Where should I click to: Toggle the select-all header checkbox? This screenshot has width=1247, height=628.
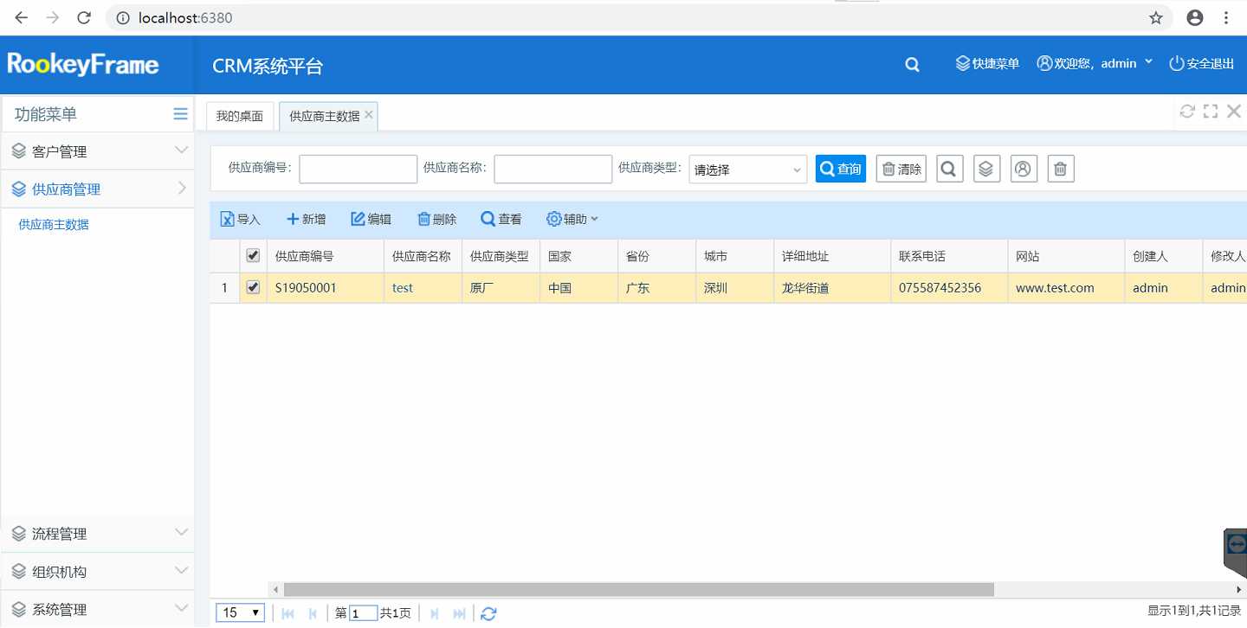[x=253, y=255]
